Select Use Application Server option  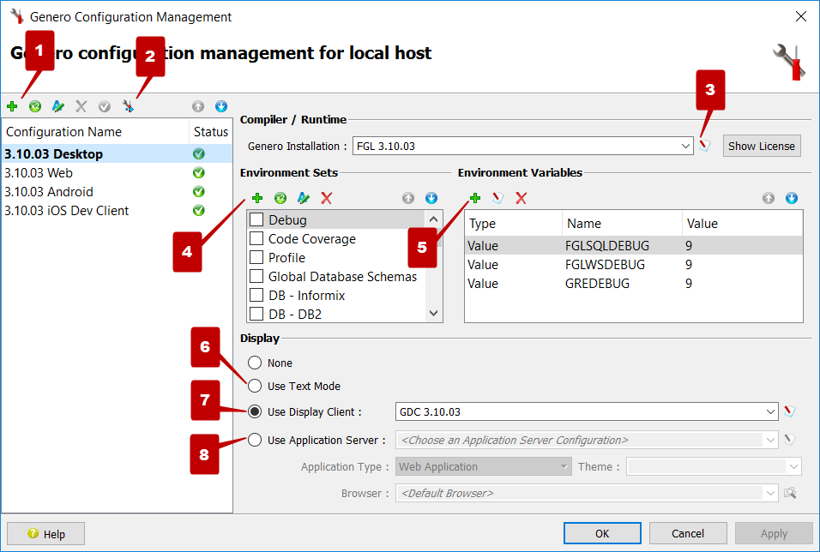[255, 440]
